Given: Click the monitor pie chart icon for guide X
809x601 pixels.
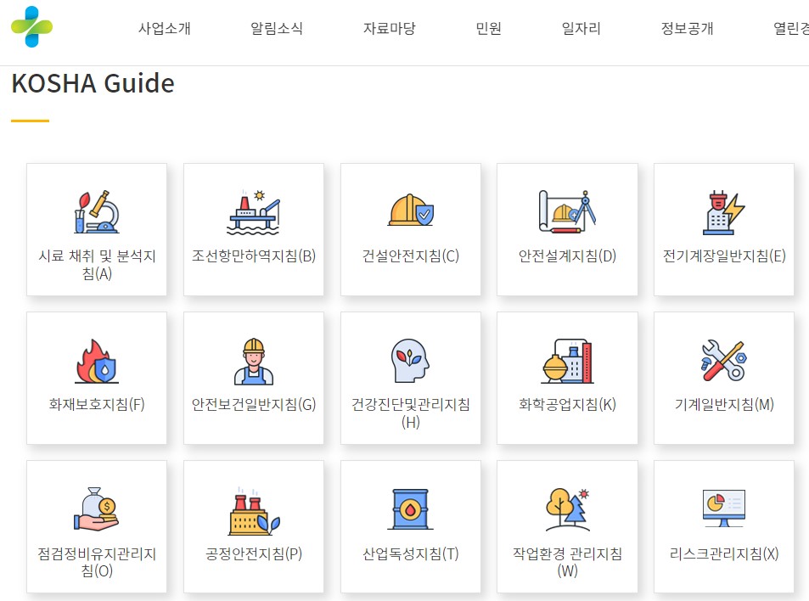Looking at the screenshot, I should tap(724, 508).
